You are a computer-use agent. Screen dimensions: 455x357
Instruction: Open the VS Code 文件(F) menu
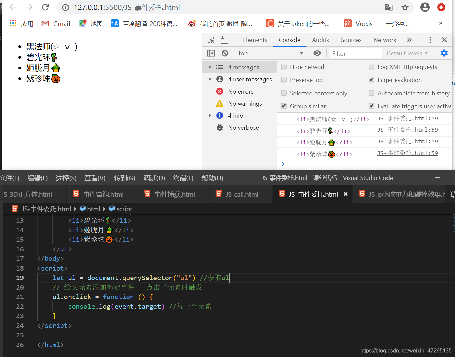click(x=9, y=178)
